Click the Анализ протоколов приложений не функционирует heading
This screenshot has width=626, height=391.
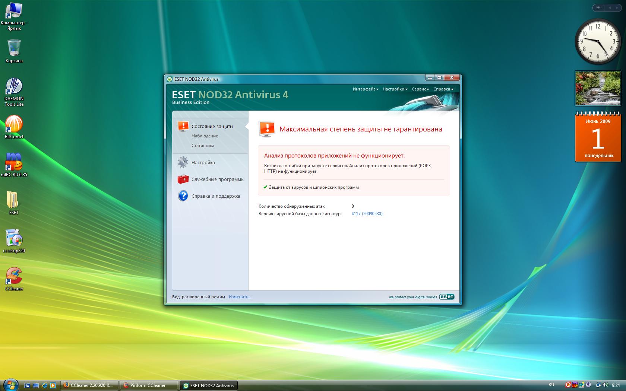(x=334, y=156)
